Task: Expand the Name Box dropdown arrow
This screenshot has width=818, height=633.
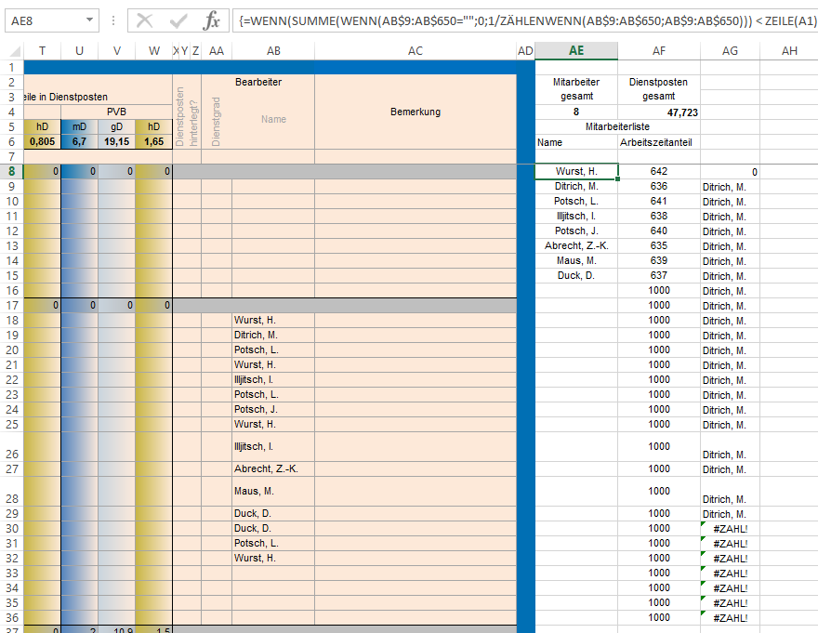Action: tap(89, 20)
